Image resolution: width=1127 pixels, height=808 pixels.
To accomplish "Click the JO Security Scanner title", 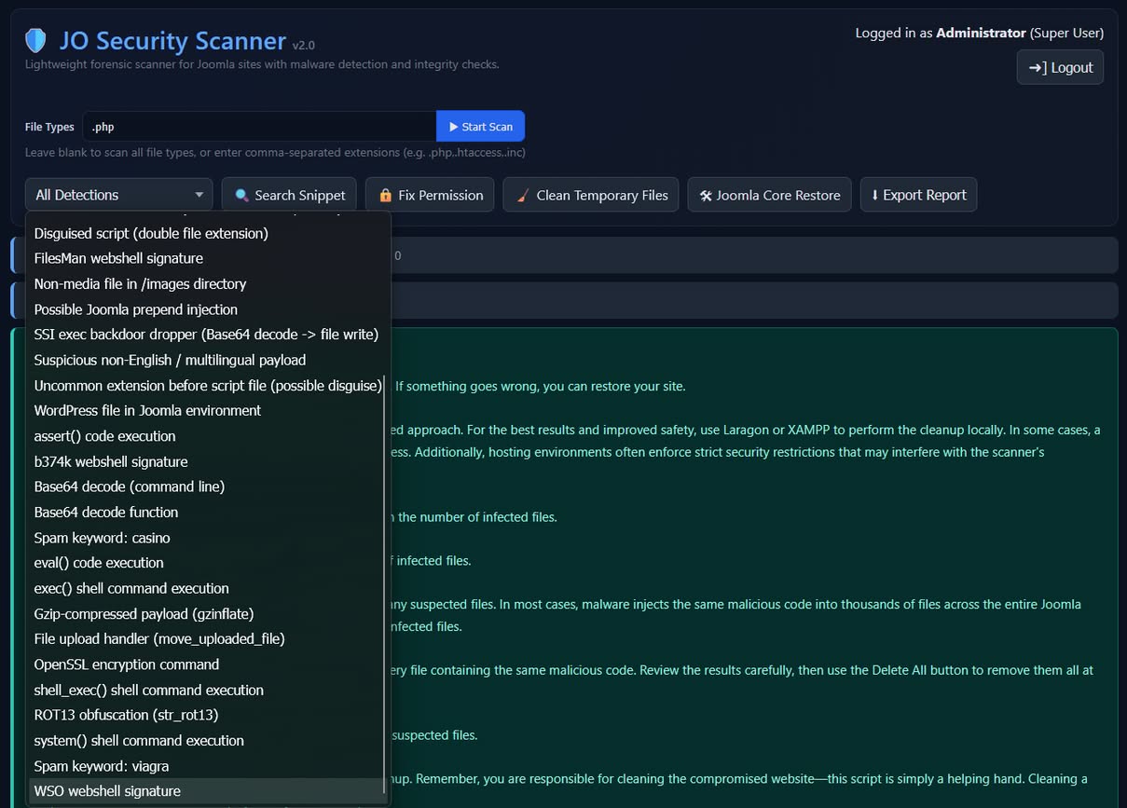I will point(172,41).
